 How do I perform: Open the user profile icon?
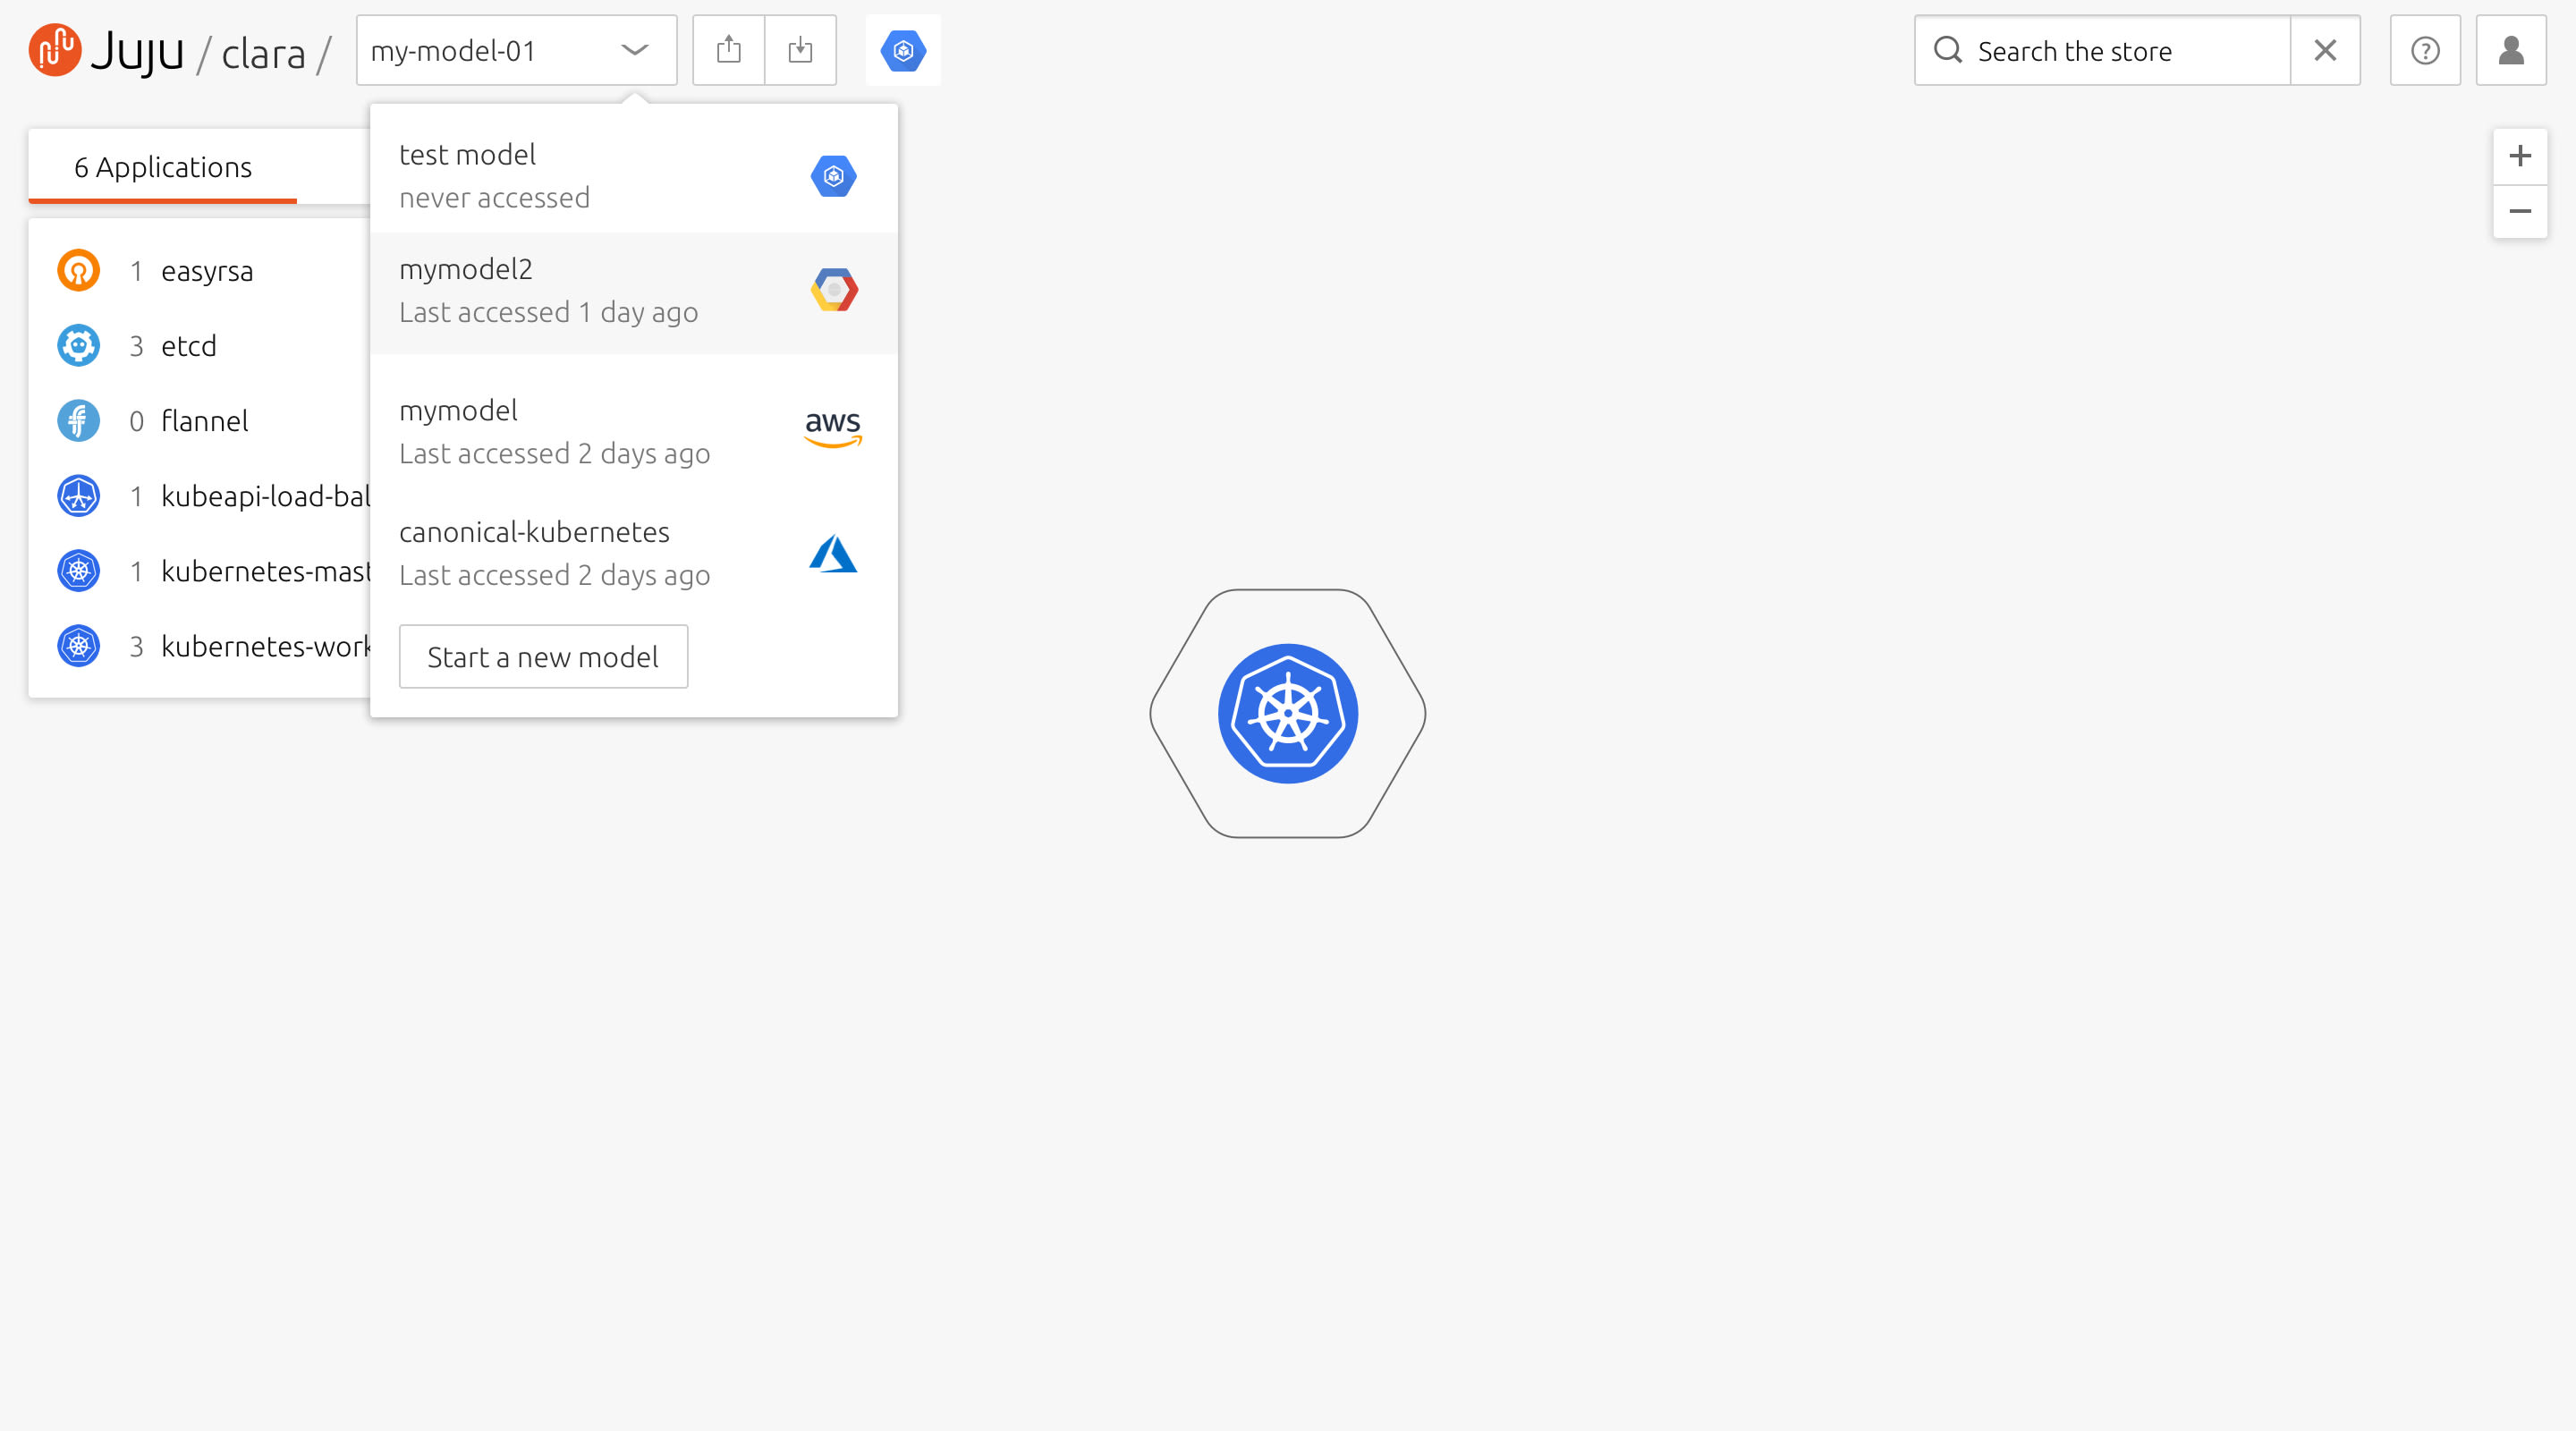[x=2511, y=50]
